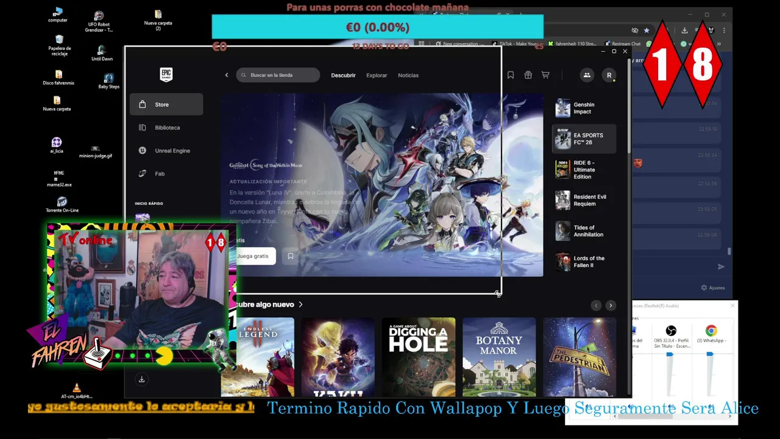The width and height of the screenshot is (780, 439).
Task: Open the 'Nueva carpeta (2)' desktop folder
Action: (x=158, y=20)
